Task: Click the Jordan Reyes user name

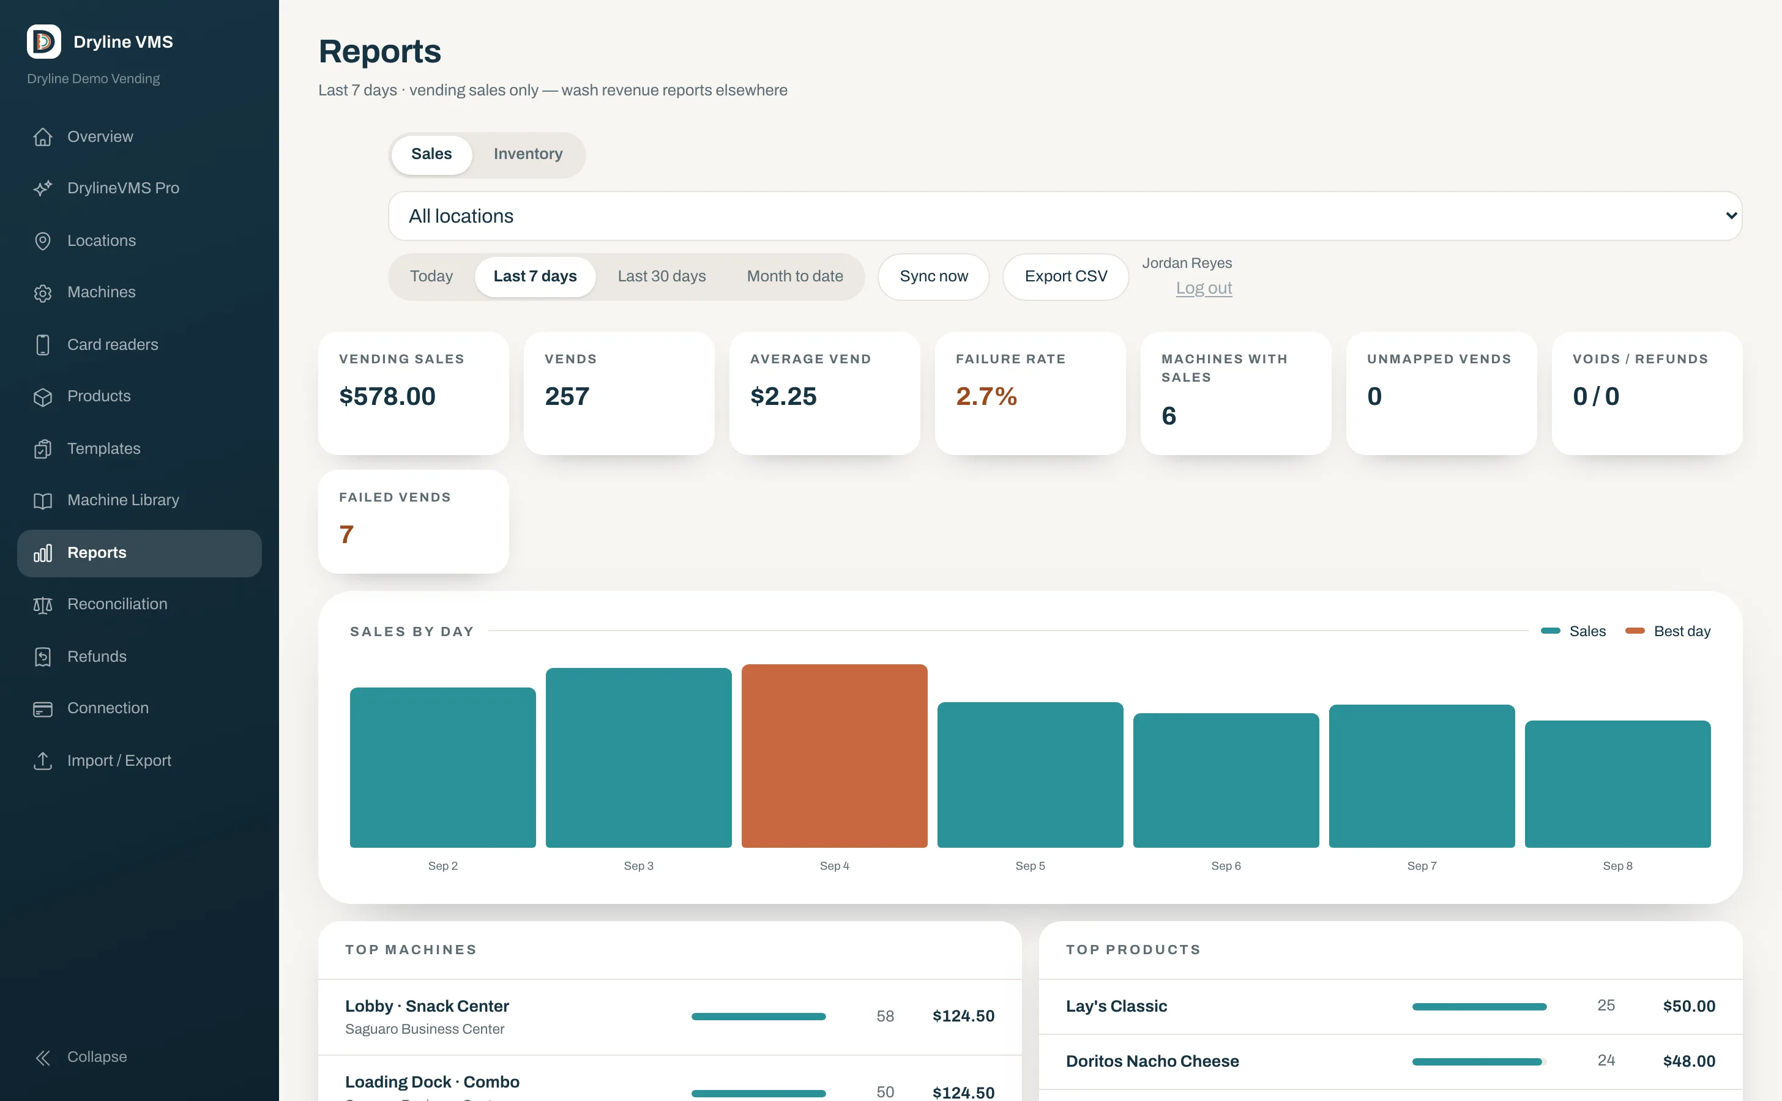Action: [1187, 264]
